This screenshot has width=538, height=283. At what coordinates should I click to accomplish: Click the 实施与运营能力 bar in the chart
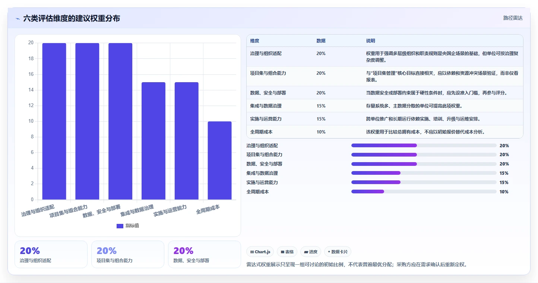(x=187, y=141)
